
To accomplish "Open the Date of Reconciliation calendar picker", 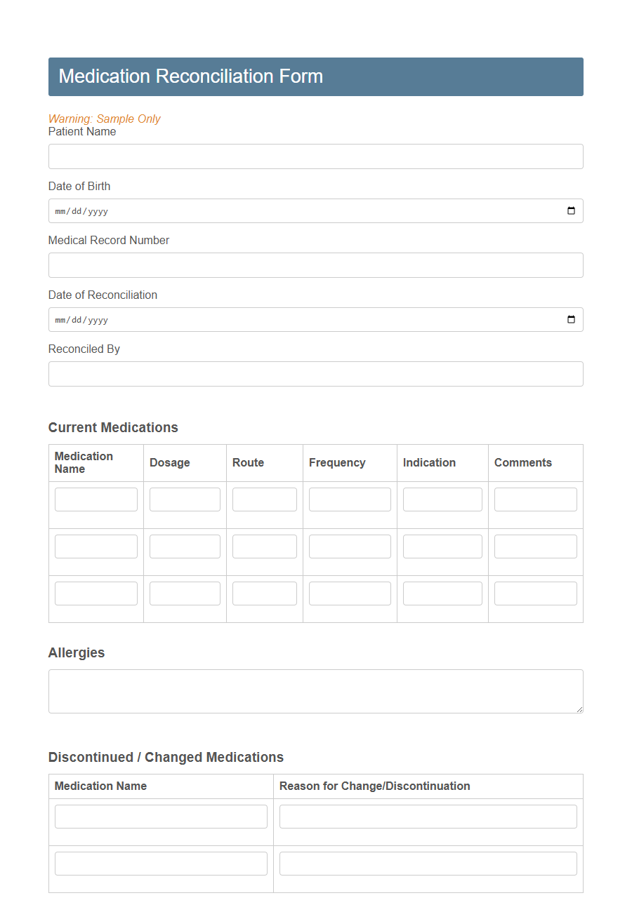I will click(570, 319).
